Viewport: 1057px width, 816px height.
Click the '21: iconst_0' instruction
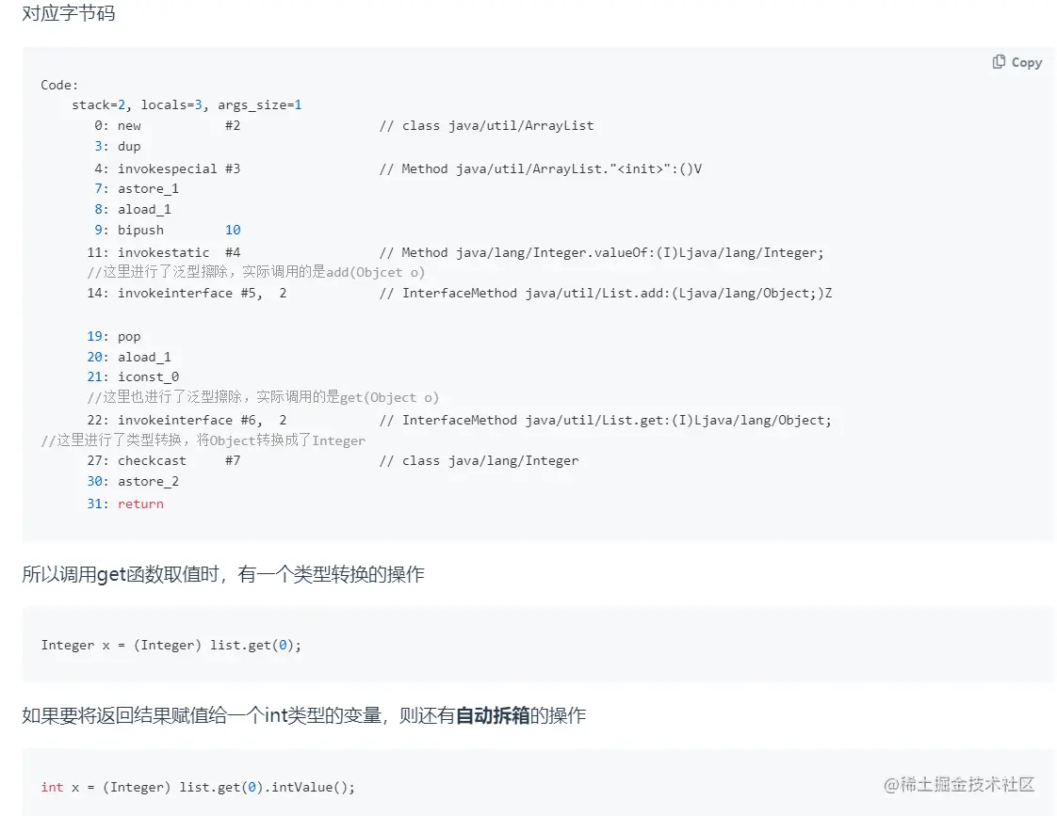point(133,377)
